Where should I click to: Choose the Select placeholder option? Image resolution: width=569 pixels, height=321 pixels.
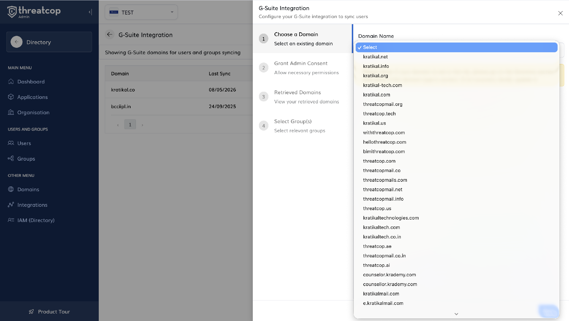pyautogui.click(x=456, y=47)
